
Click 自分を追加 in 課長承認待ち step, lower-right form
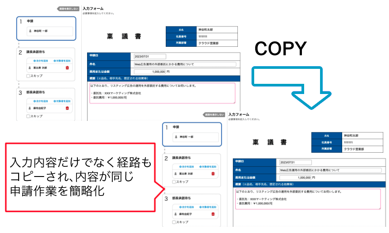[187, 167]
